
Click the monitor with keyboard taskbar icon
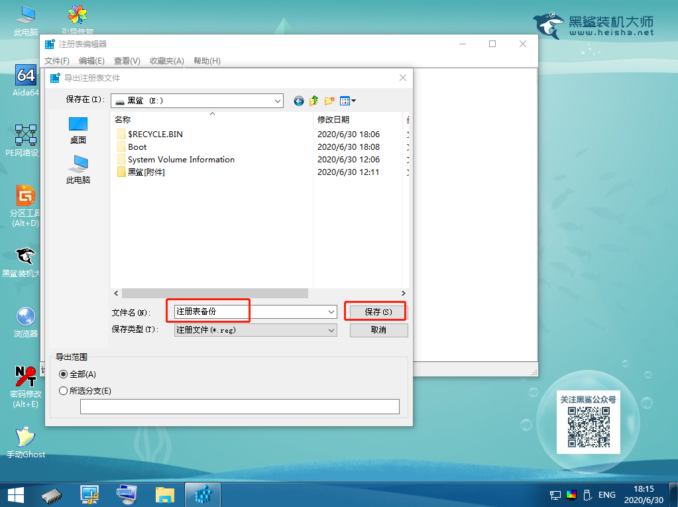coord(127,495)
